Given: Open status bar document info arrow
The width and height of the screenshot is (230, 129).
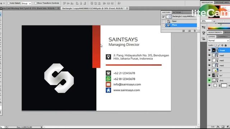Looking at the screenshot, I should pos(42,127).
